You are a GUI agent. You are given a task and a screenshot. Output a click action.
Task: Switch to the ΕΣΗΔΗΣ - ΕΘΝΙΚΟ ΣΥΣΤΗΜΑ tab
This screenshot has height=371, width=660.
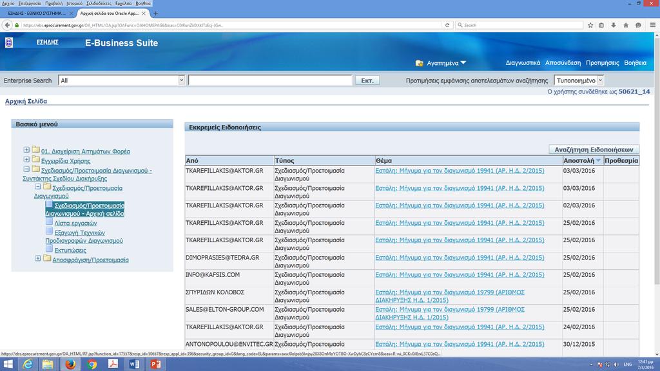[37, 14]
